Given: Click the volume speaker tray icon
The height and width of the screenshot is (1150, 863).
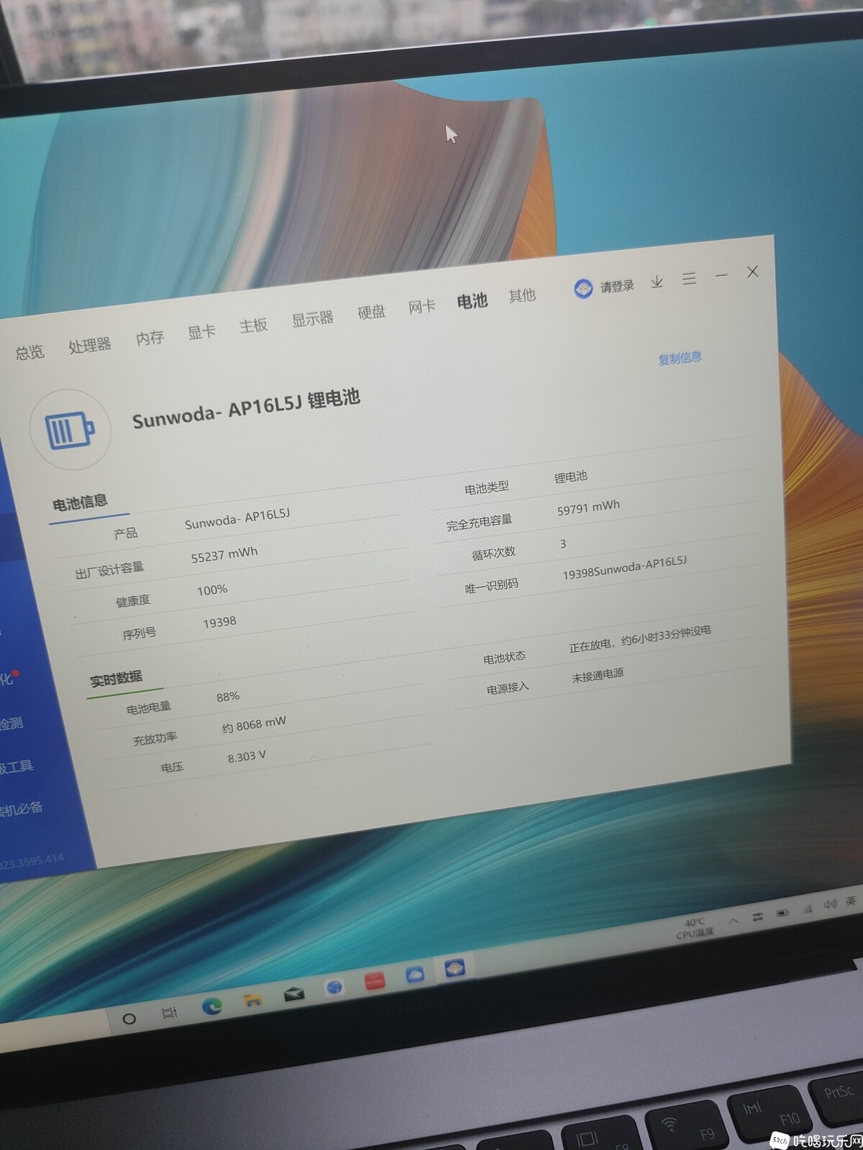Looking at the screenshot, I should click(x=830, y=904).
